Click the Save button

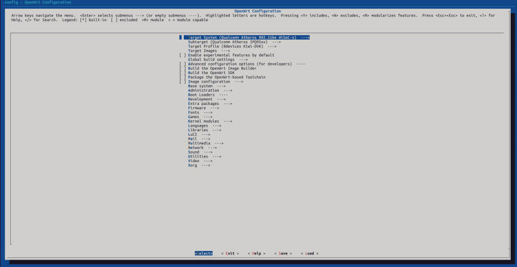pyautogui.click(x=283, y=253)
